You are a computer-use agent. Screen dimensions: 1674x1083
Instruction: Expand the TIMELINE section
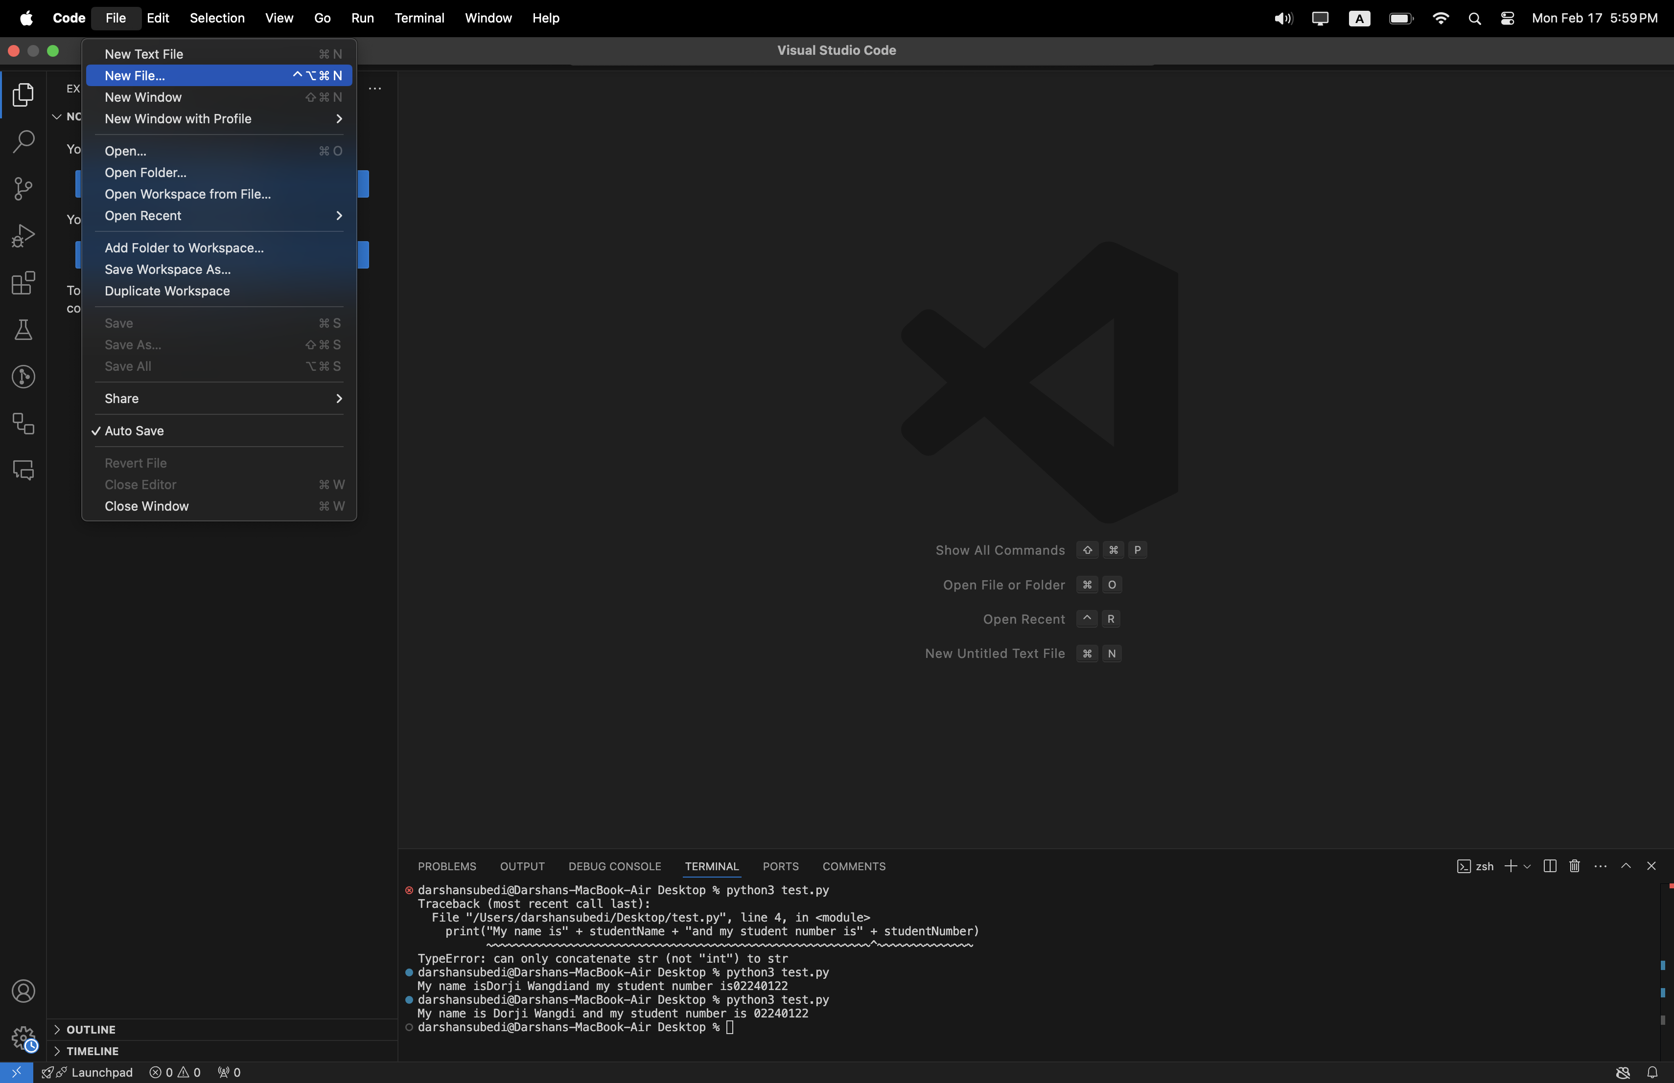click(x=92, y=1051)
